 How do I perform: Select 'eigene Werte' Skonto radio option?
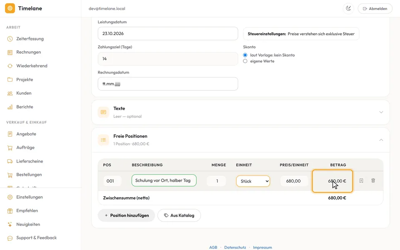pyautogui.click(x=245, y=61)
